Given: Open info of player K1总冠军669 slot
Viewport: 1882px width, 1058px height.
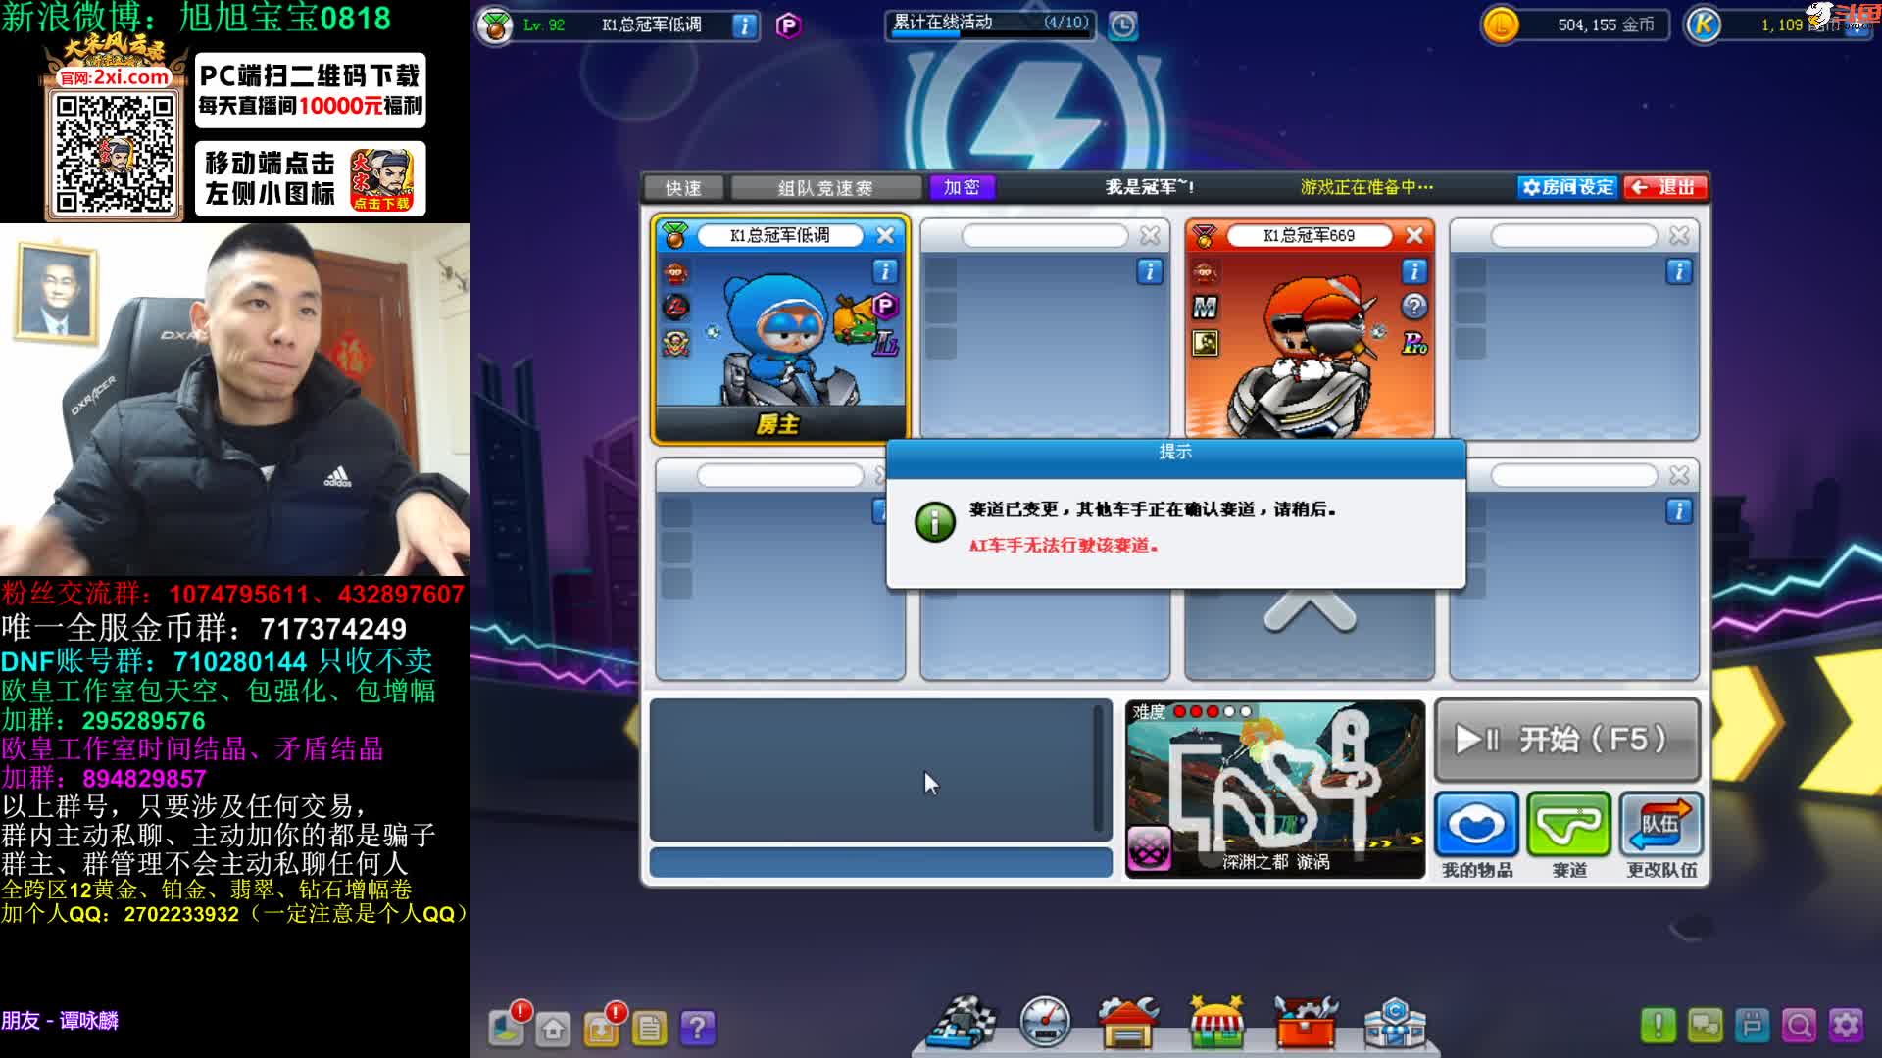Looking at the screenshot, I should tap(1414, 271).
